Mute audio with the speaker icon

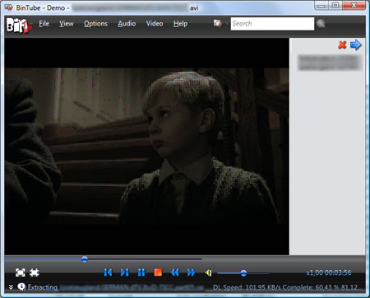tap(208, 272)
